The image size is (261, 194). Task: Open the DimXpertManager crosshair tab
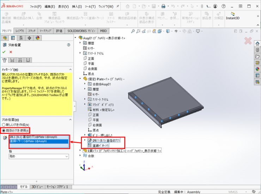pyautogui.click(x=29, y=38)
